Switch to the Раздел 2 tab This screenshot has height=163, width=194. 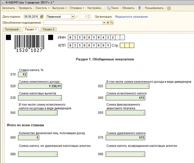coord(49,29)
